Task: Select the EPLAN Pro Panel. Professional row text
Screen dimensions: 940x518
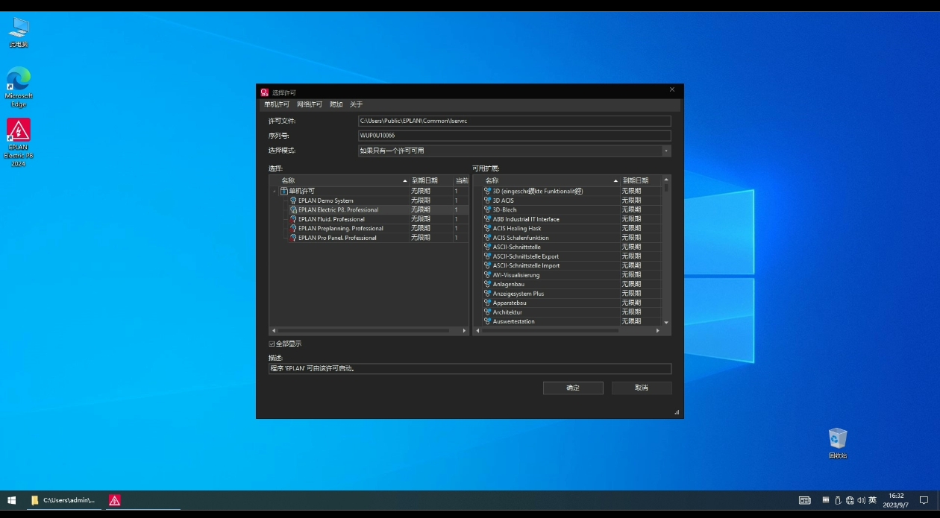Action: [337, 238]
